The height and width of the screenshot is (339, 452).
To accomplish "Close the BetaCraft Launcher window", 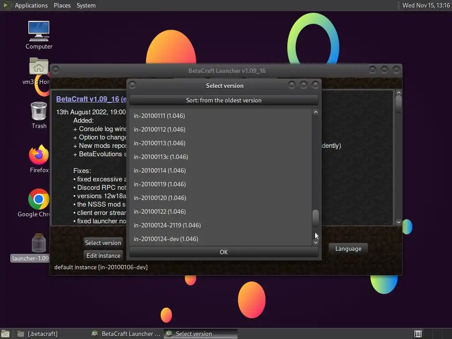I will click(x=396, y=70).
